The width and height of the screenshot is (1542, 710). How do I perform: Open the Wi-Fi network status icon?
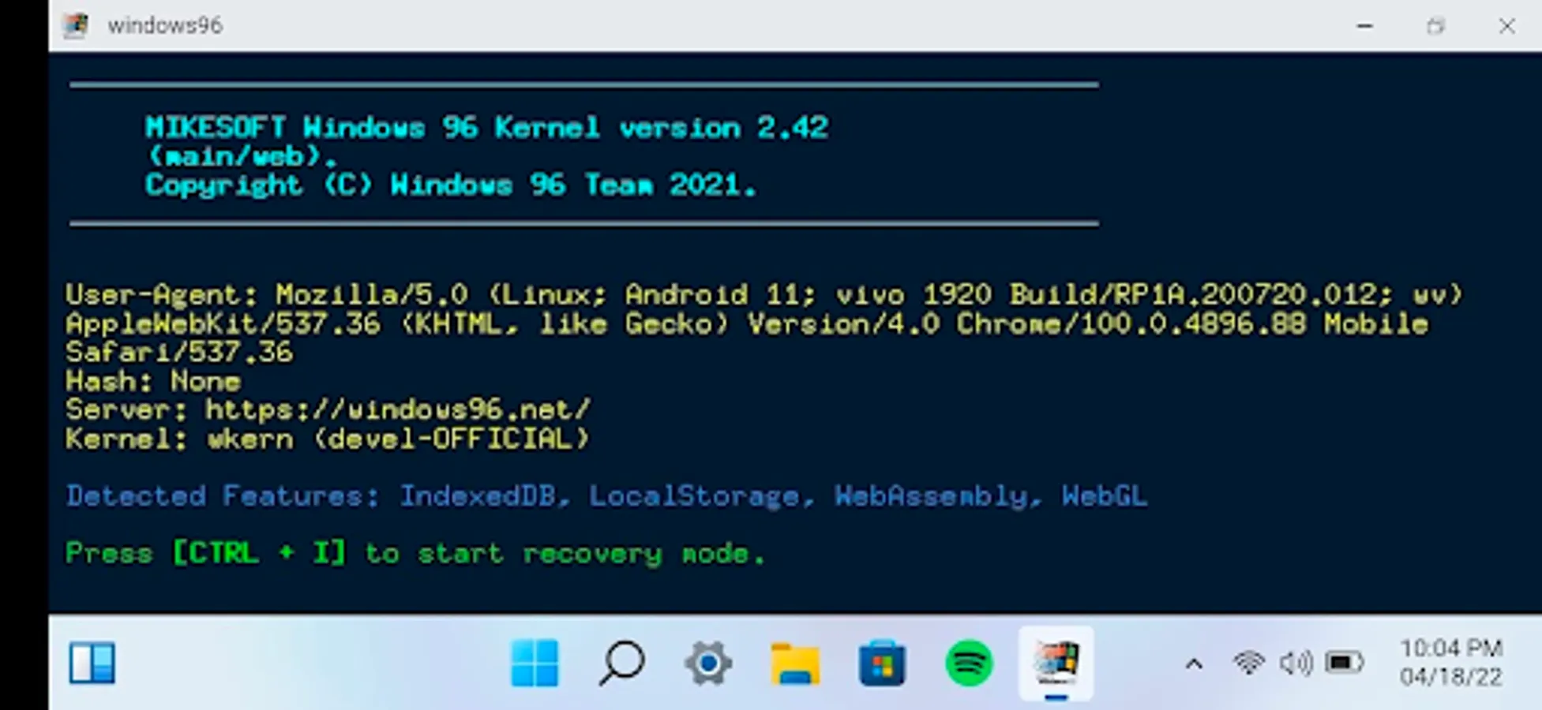1248,663
